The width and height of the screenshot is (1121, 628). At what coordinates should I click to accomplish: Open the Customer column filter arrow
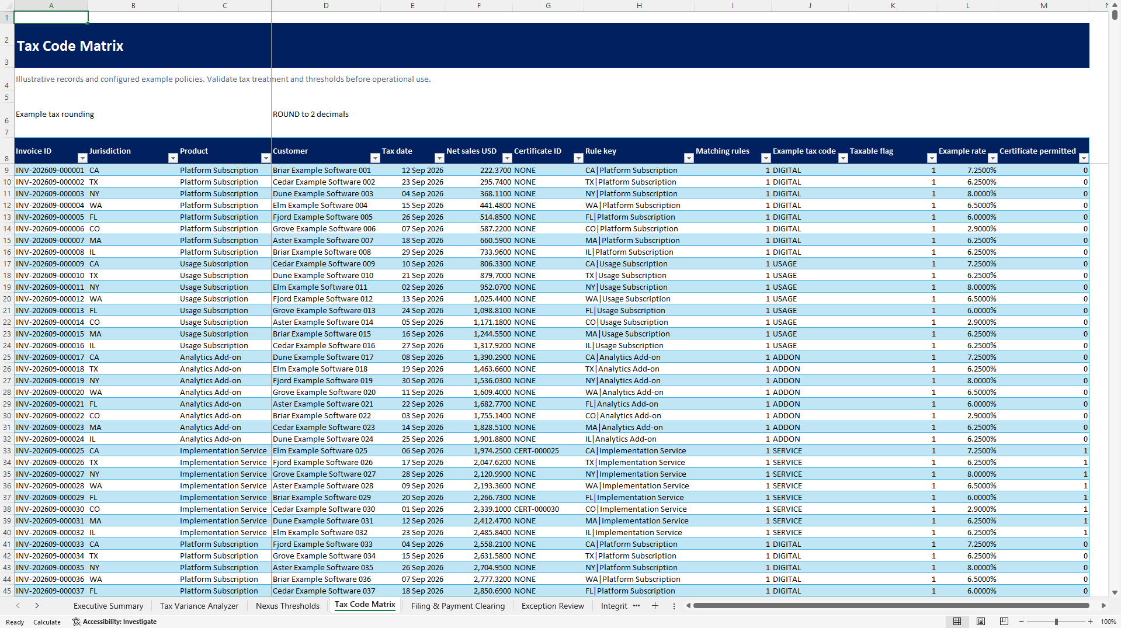(375, 158)
